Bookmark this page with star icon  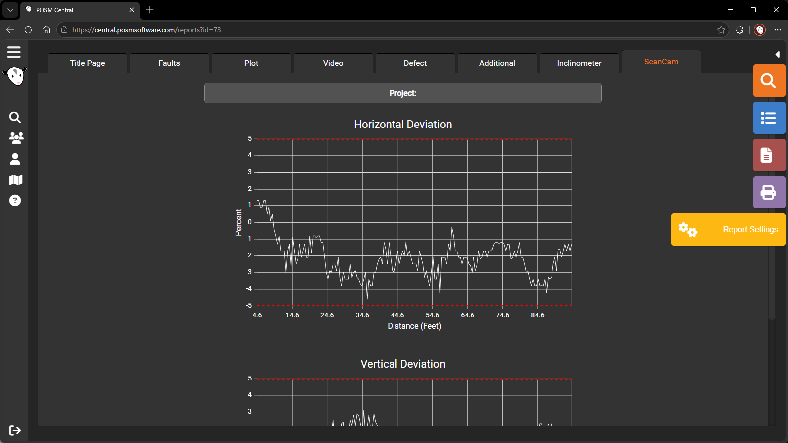pyautogui.click(x=721, y=30)
